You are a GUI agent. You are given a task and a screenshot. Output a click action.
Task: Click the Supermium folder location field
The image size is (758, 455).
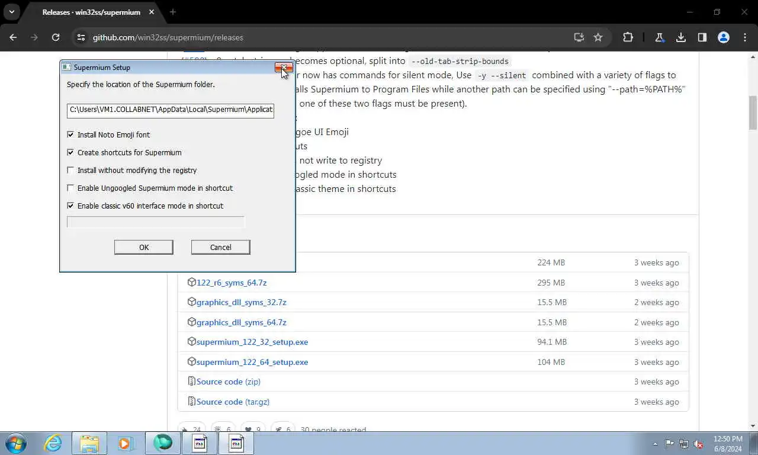click(171, 110)
